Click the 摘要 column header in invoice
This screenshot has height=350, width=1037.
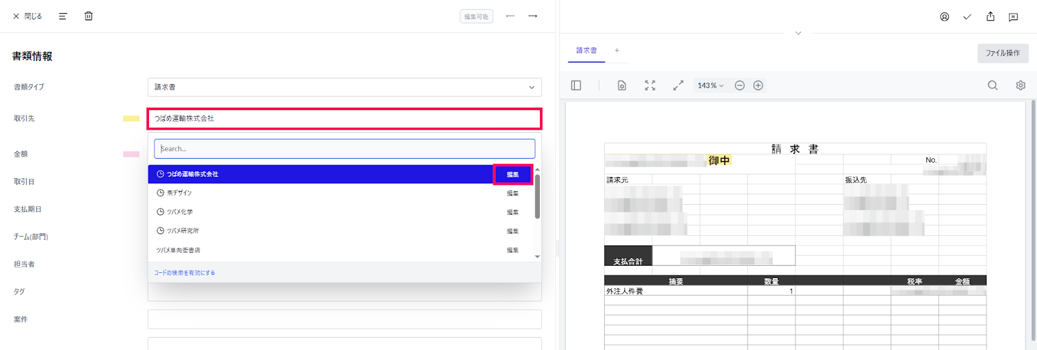676,281
